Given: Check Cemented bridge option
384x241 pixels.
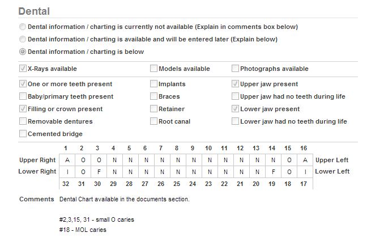Looking at the screenshot, I should coord(23,134).
